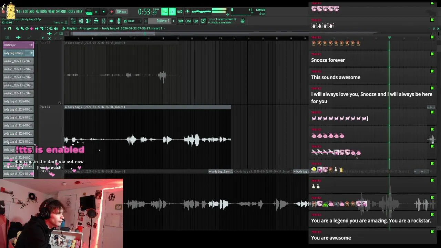
Task: Open the FILE menu
Action: [19, 11]
